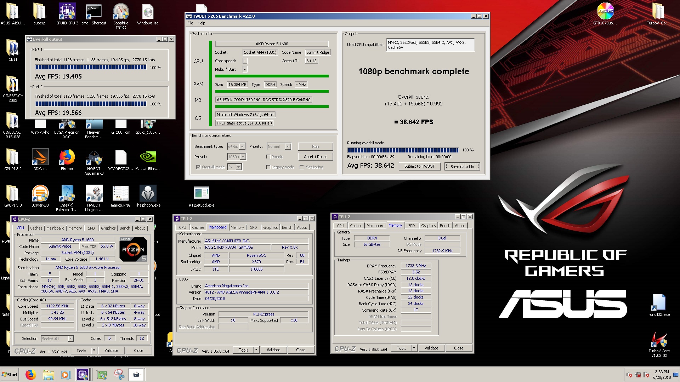Open Bench tab in CPU-Z Memory window
The height and width of the screenshot is (382, 680).
tap(445, 226)
